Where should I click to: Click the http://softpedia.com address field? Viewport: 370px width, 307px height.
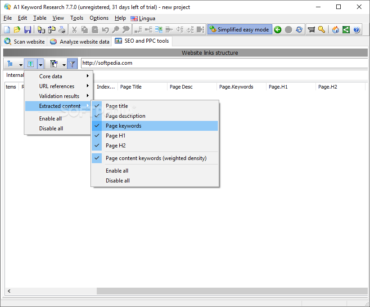224,63
